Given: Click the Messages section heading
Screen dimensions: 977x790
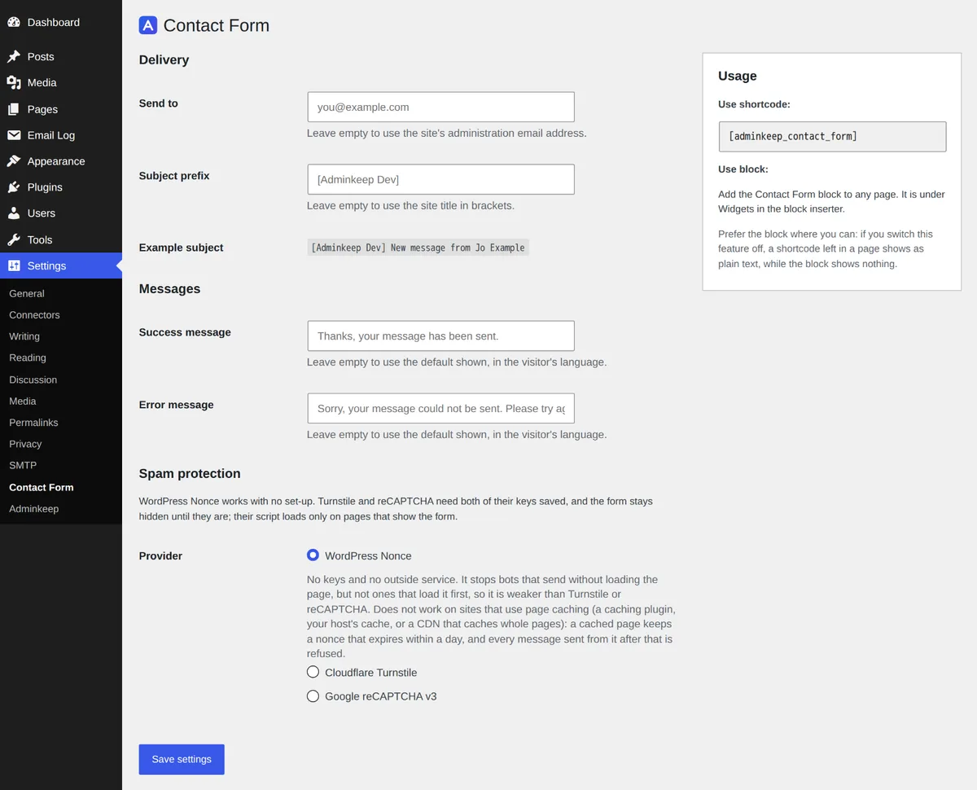Looking at the screenshot, I should coord(169,288).
